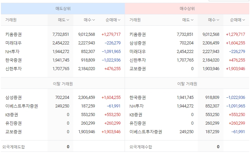Click -1,022,936 순매매 in 매도상위 한국증권 row

pyautogui.click(x=111, y=60)
